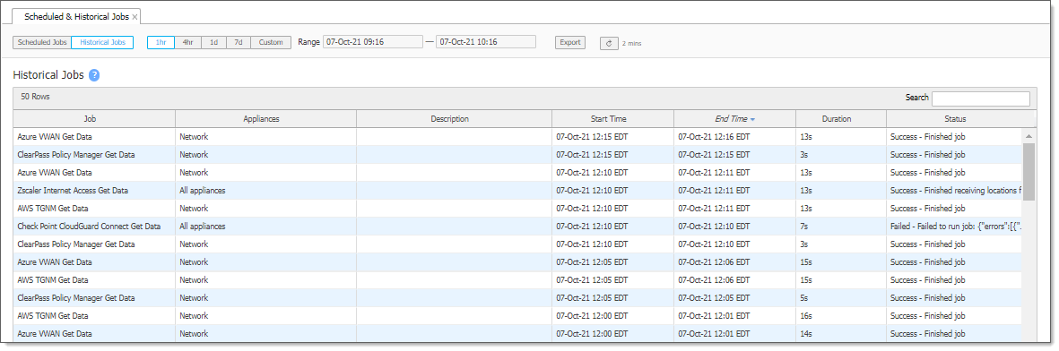
Task: Click the range end date field
Action: (486, 42)
